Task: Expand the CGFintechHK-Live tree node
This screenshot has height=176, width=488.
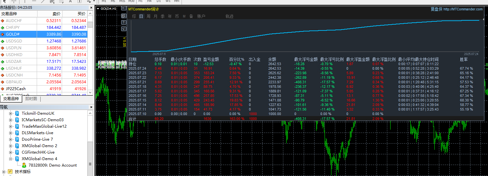Action: (10, 152)
